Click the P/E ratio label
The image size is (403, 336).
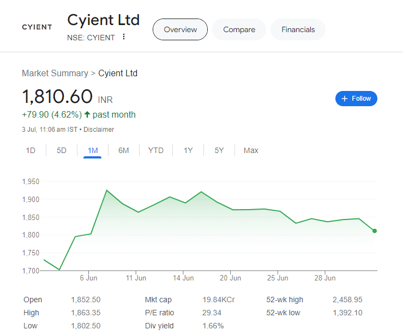(159, 313)
